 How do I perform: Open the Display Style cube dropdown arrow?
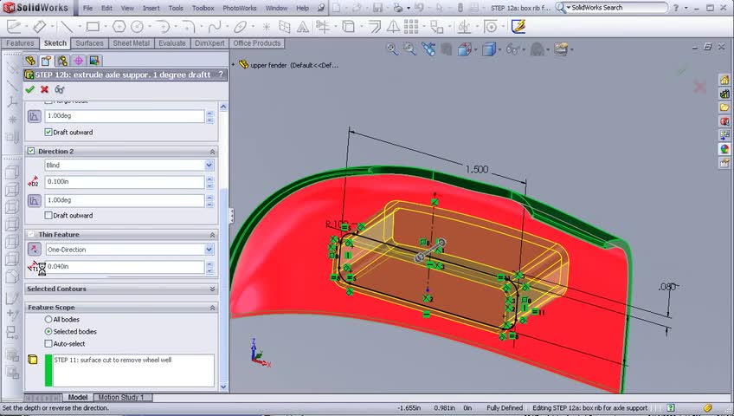coord(499,49)
